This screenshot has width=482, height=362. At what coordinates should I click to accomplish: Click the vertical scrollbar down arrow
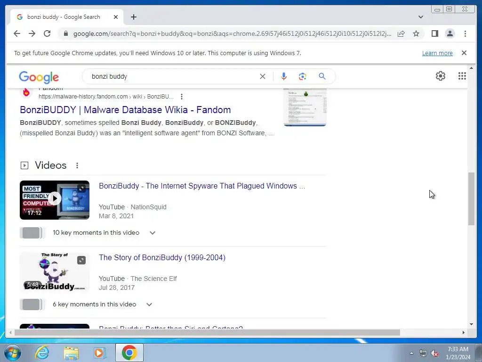tap(471, 324)
